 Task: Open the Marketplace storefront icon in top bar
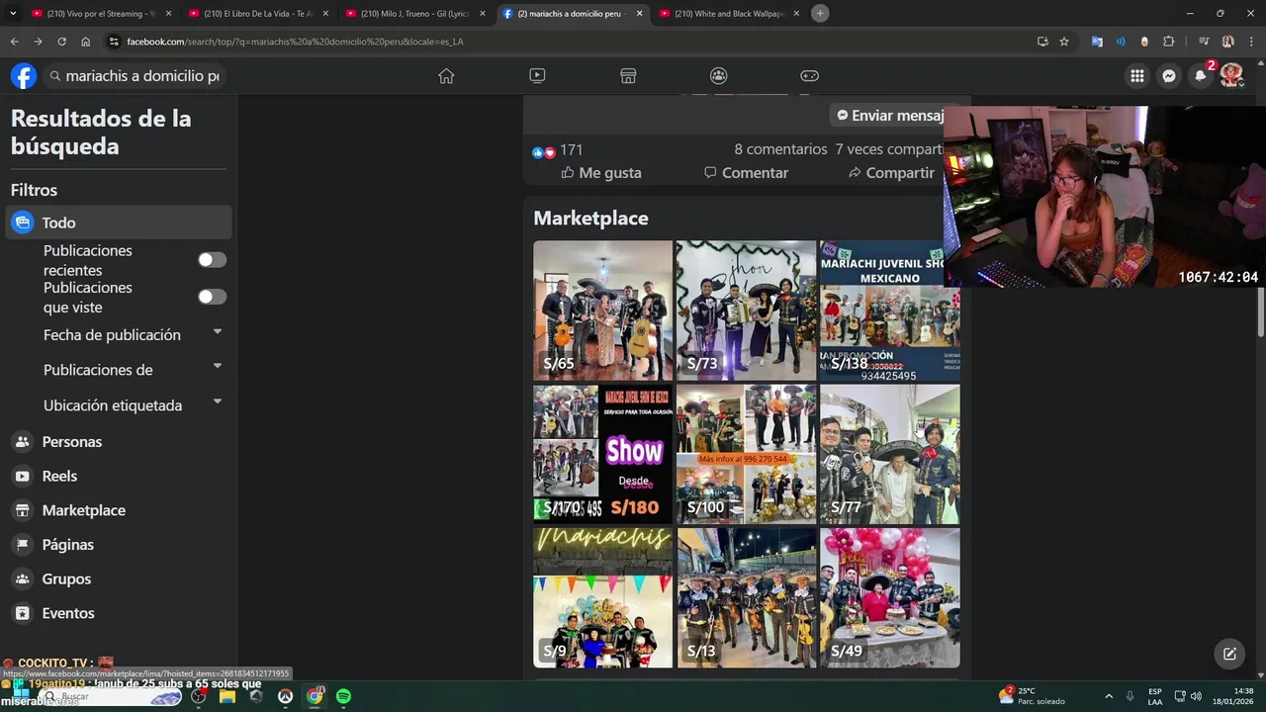628,76
